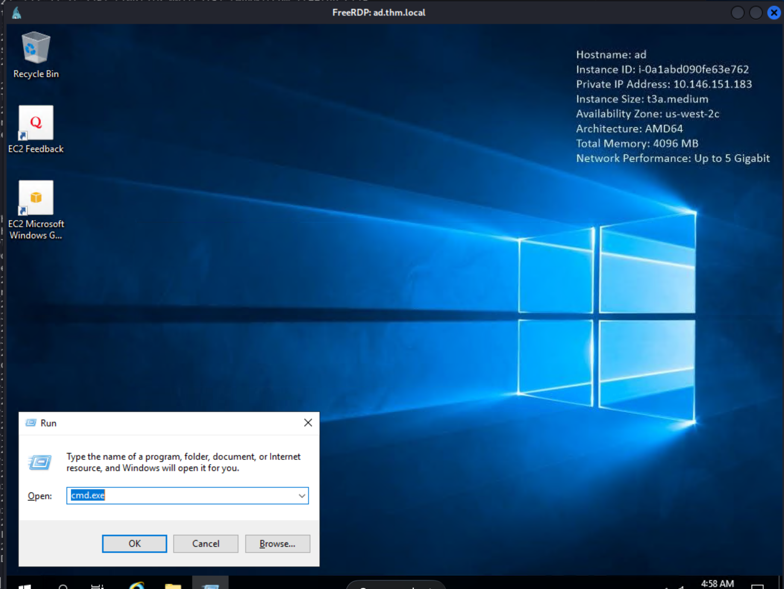Click the Browse... button
Viewport: 784px width, 589px height.
[x=277, y=544]
